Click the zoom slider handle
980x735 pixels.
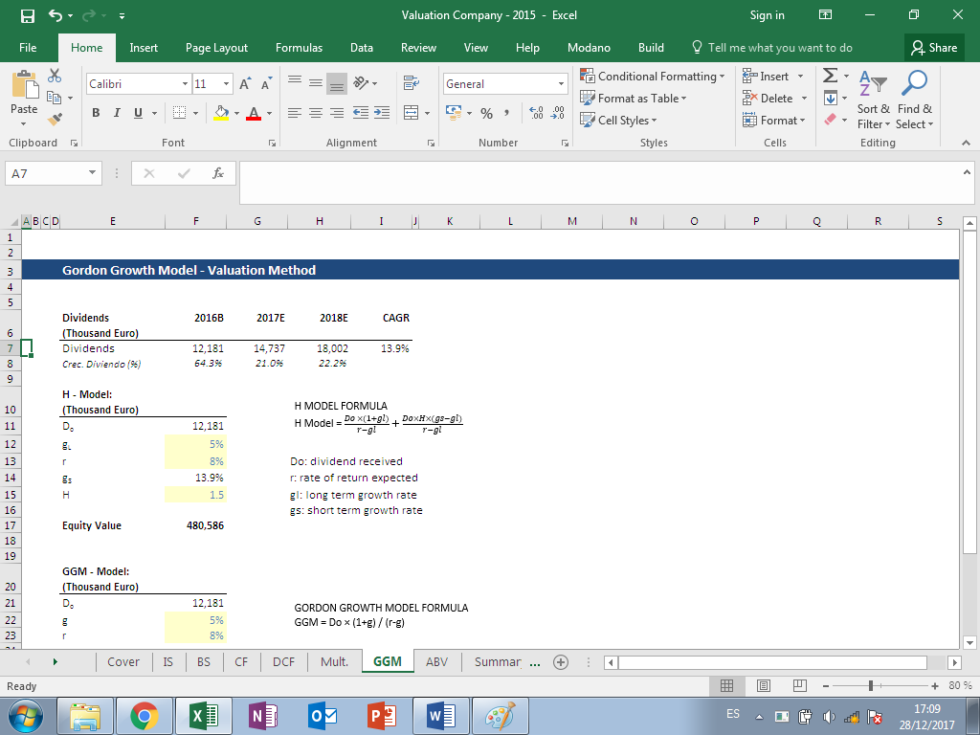click(x=871, y=686)
